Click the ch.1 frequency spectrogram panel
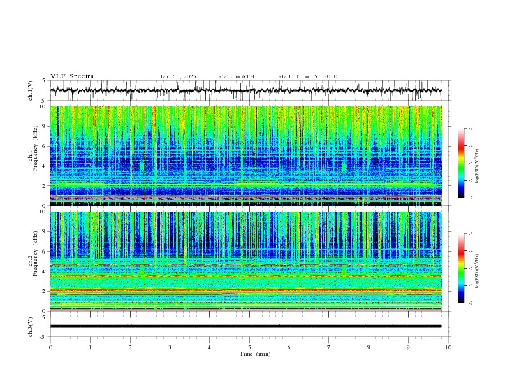This screenshot has width=505, height=390. tap(245, 155)
